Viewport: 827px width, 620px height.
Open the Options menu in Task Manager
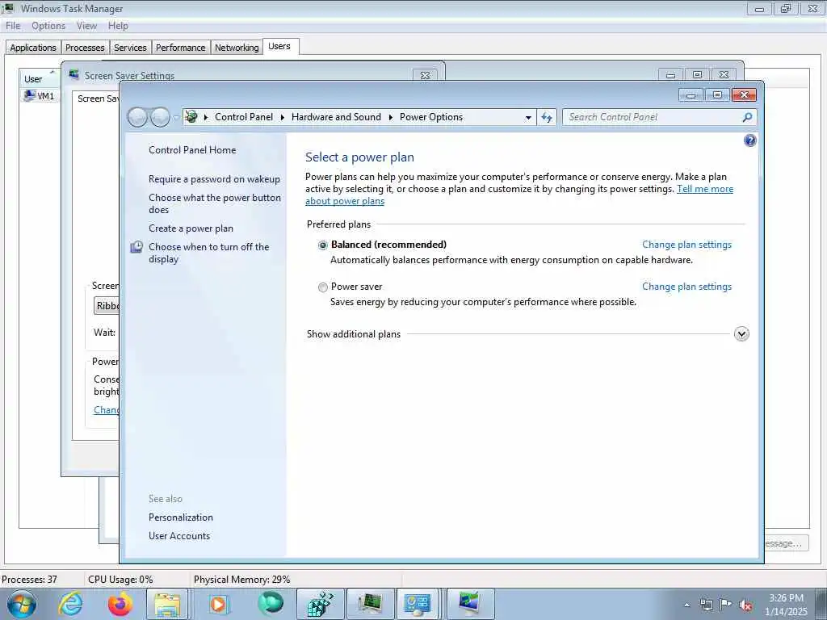[x=48, y=26]
